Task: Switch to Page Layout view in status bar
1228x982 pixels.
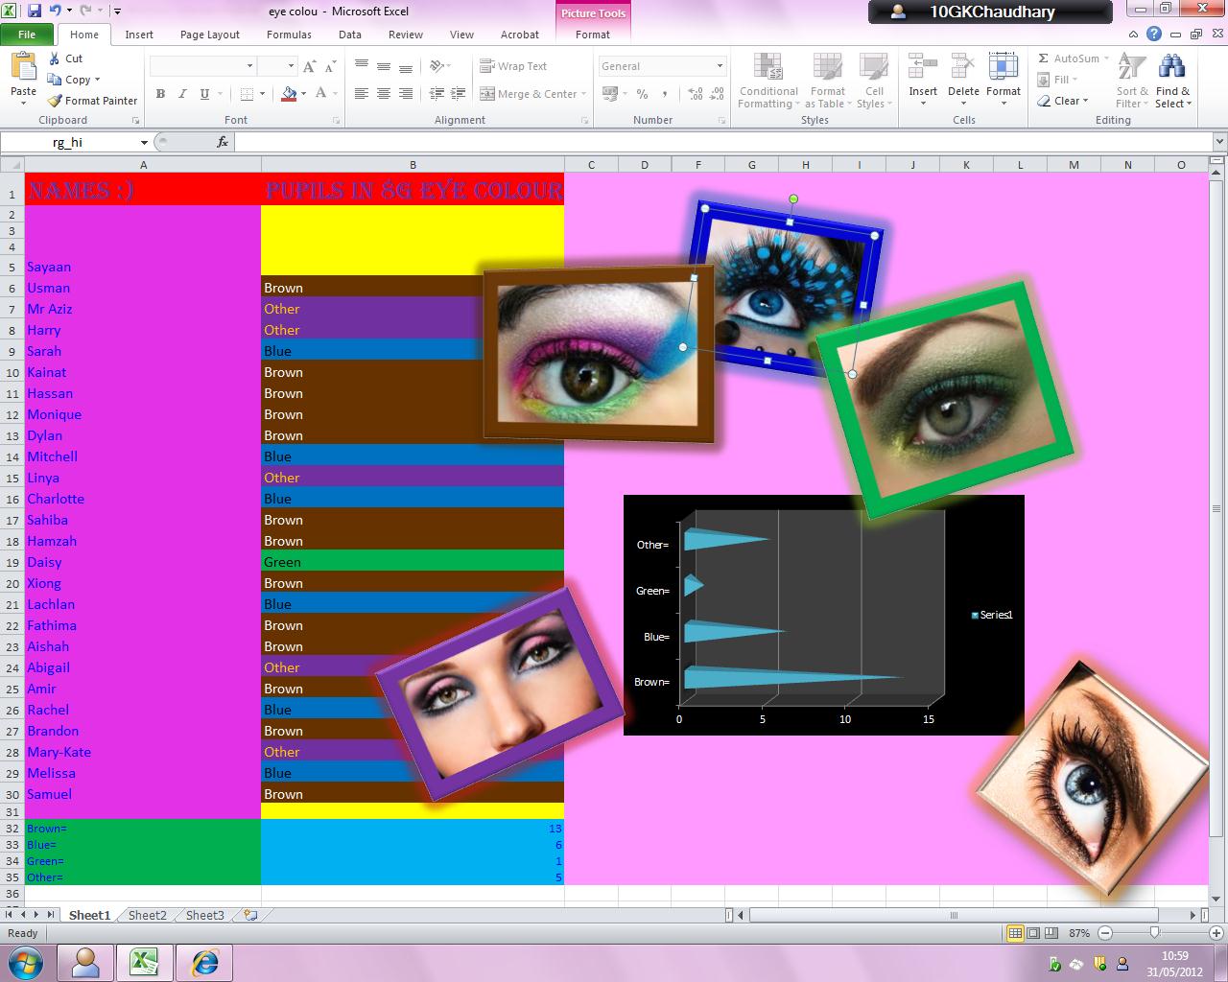Action: pos(1033,932)
